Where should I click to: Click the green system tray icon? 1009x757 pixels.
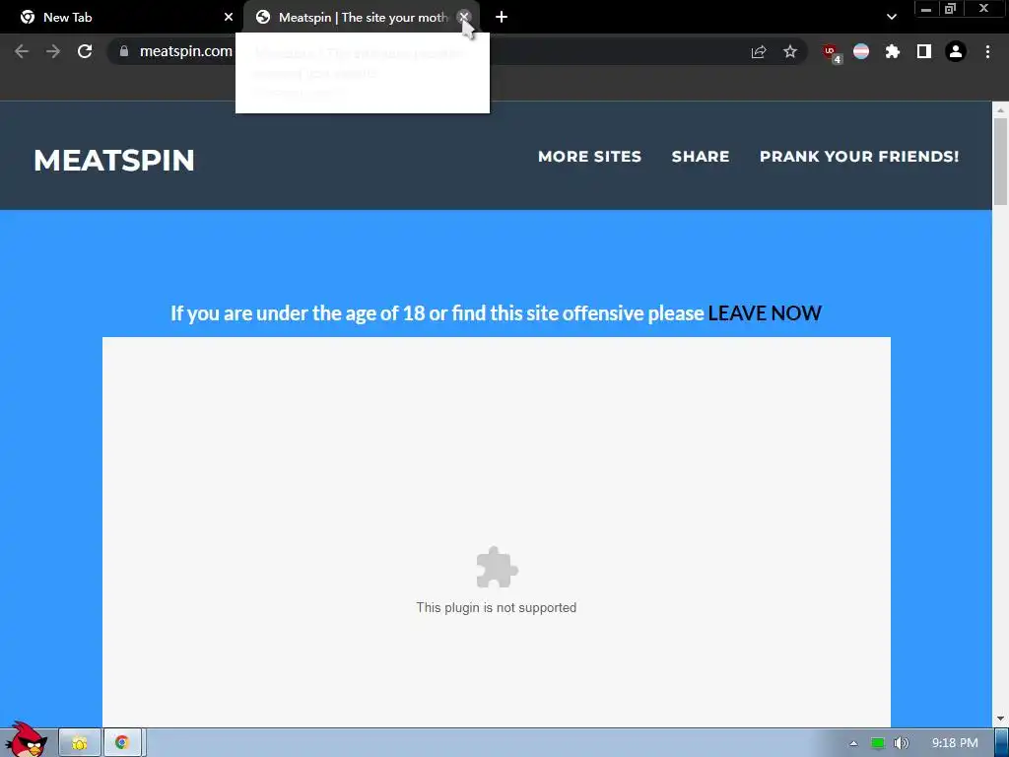coord(877,743)
